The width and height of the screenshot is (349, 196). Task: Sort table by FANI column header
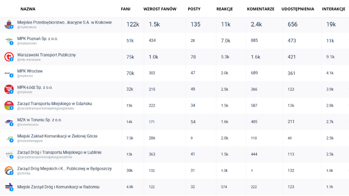pyautogui.click(x=125, y=9)
